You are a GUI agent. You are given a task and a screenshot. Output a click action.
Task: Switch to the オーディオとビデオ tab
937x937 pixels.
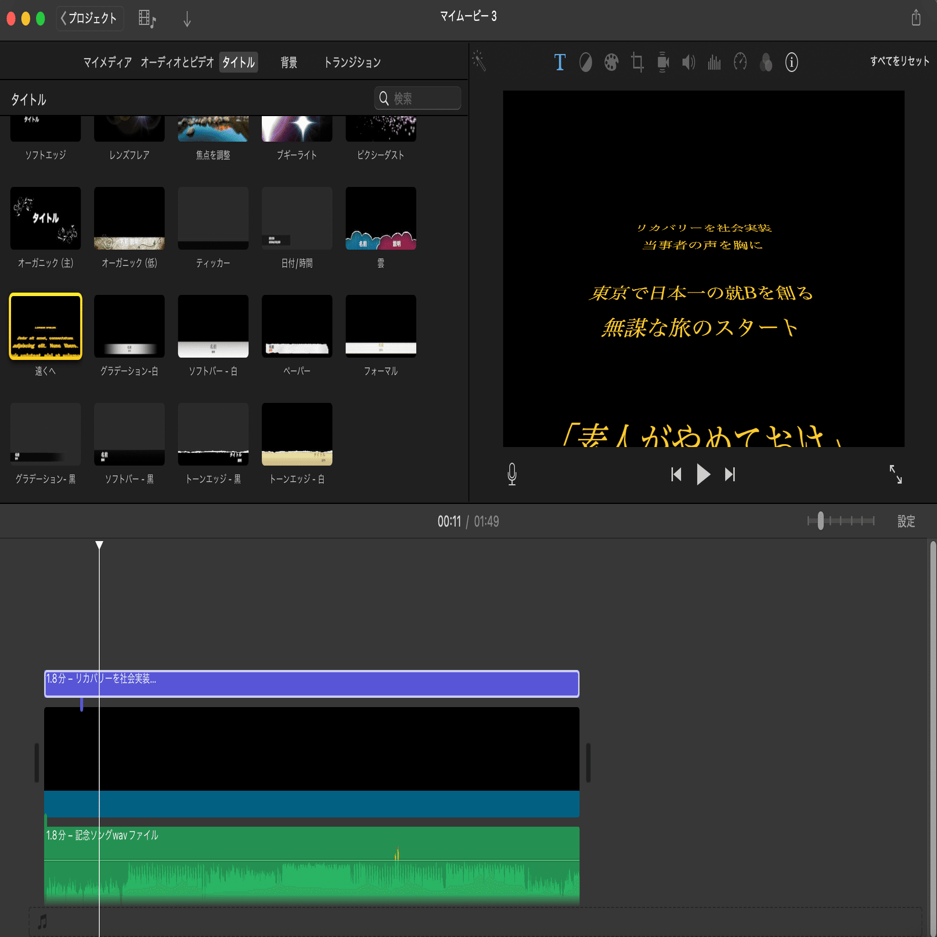click(x=177, y=62)
